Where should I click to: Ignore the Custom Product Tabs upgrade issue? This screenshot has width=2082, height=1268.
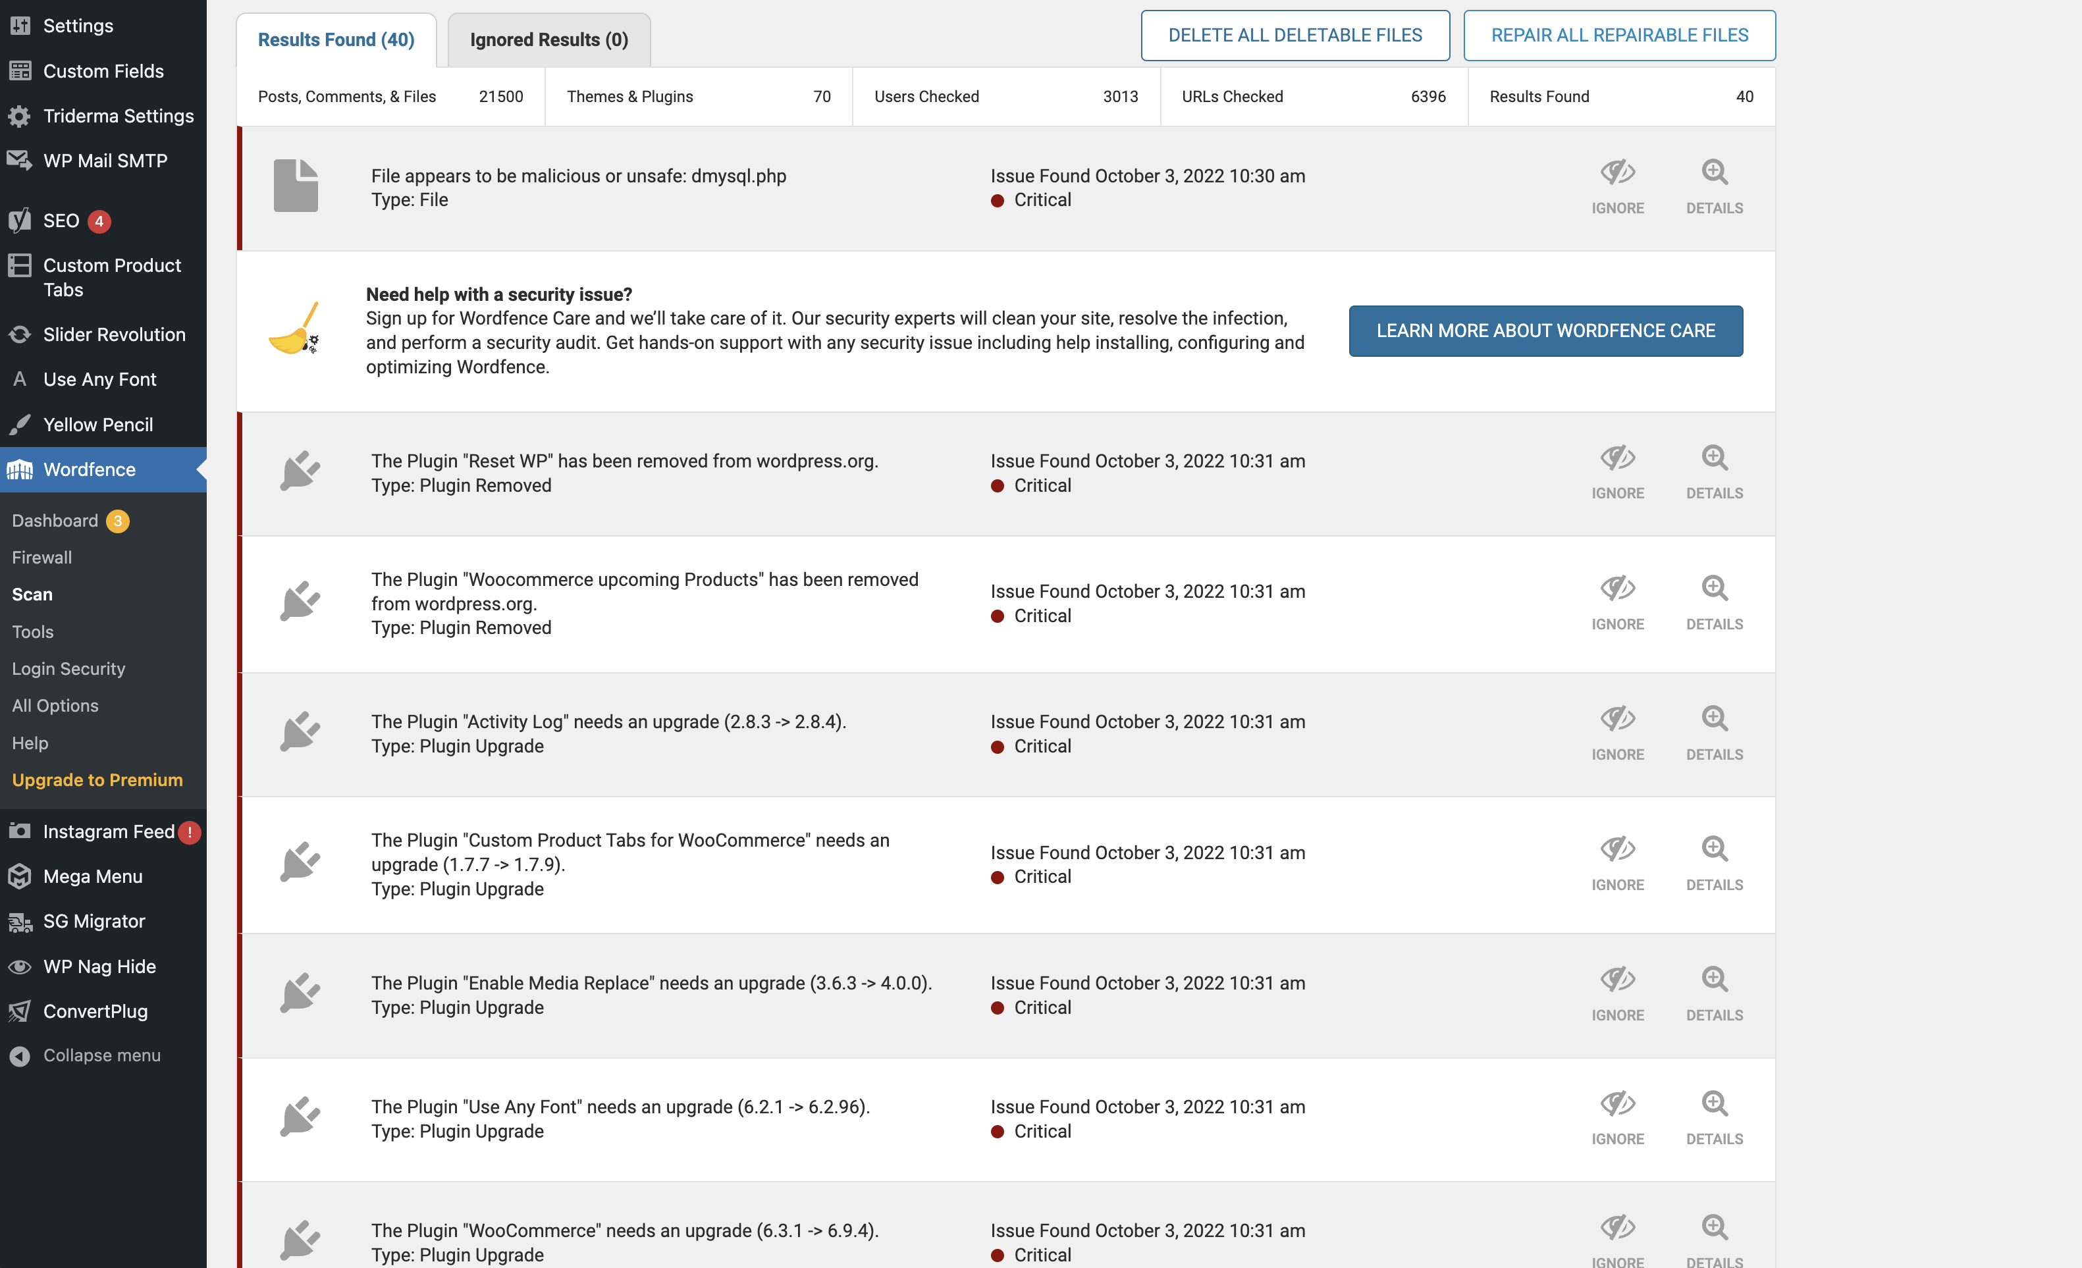click(x=1617, y=863)
